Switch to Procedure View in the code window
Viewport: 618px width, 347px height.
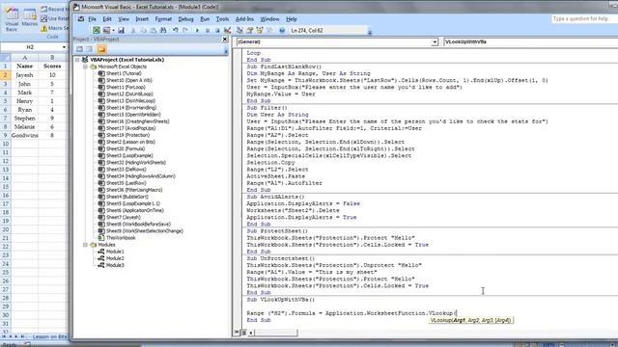point(237,333)
